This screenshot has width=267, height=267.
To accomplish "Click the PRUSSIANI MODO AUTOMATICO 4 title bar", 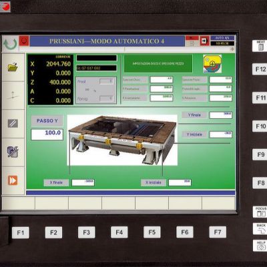I will point(107,41).
